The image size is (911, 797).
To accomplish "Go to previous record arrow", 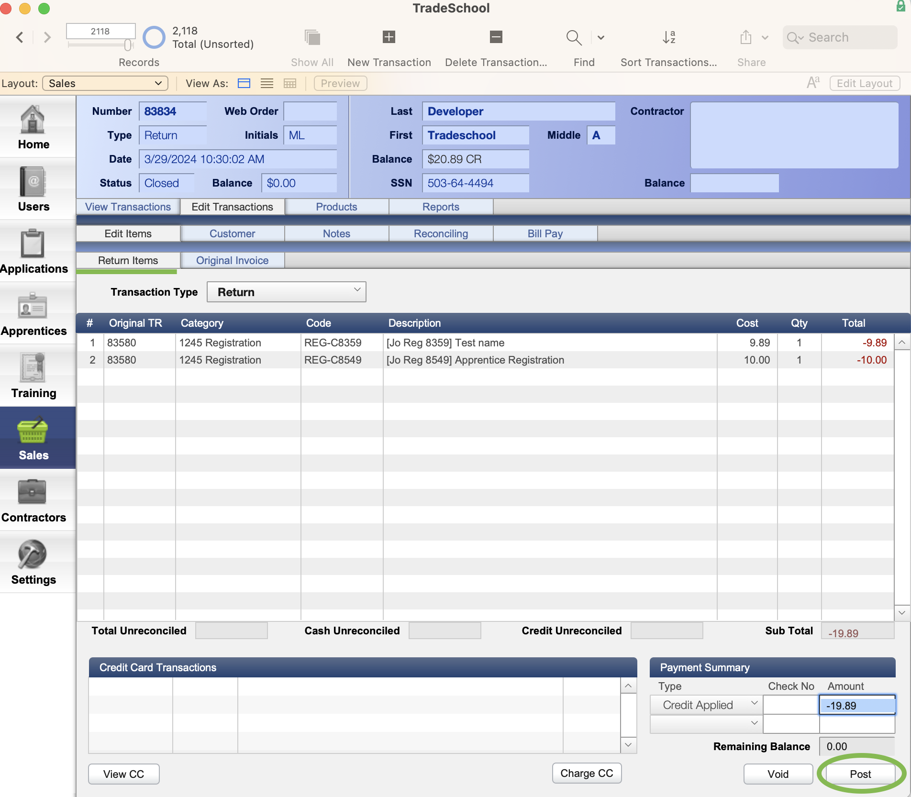I will [x=20, y=37].
